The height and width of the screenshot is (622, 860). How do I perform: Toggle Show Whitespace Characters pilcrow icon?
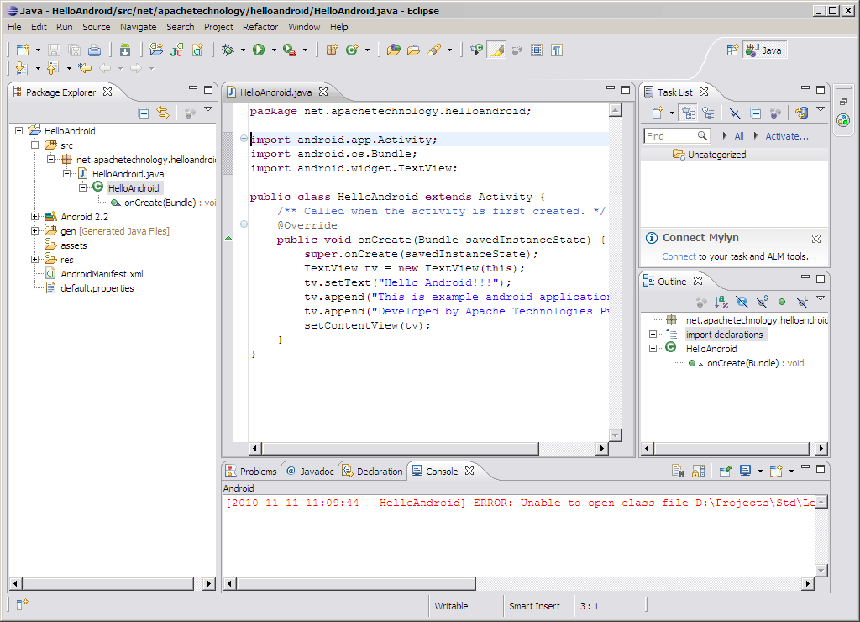(557, 50)
